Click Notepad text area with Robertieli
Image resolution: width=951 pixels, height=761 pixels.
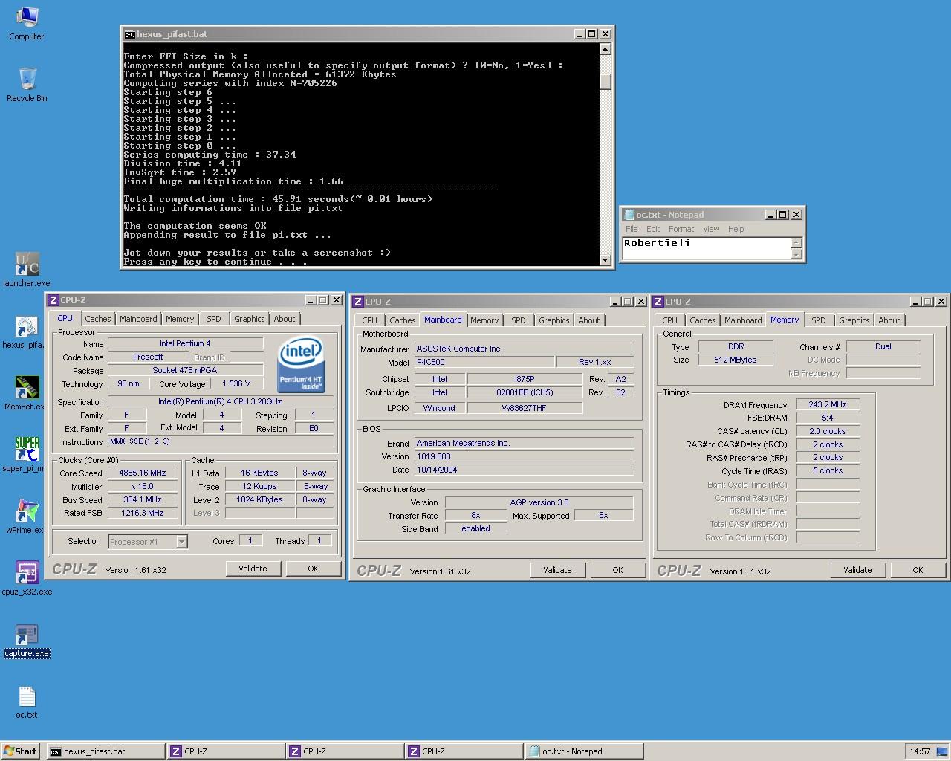(707, 248)
